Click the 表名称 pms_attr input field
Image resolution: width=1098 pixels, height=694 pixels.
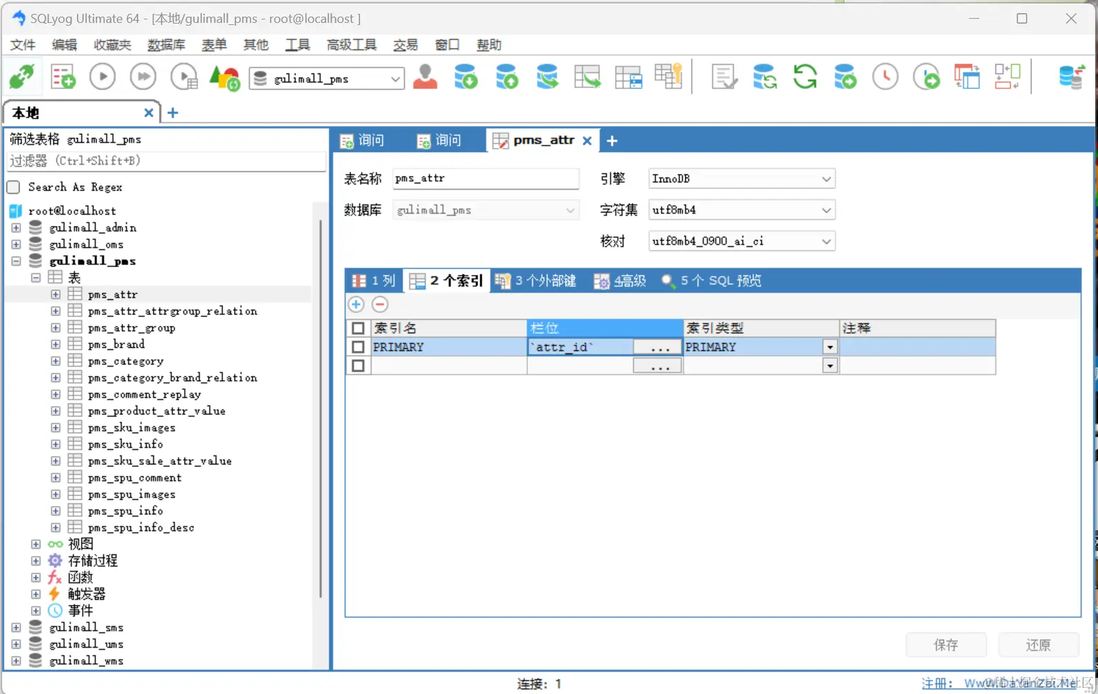486,178
